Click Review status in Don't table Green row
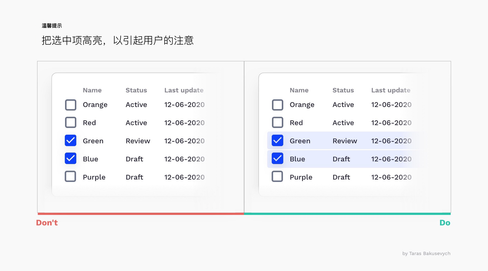 [x=138, y=141]
